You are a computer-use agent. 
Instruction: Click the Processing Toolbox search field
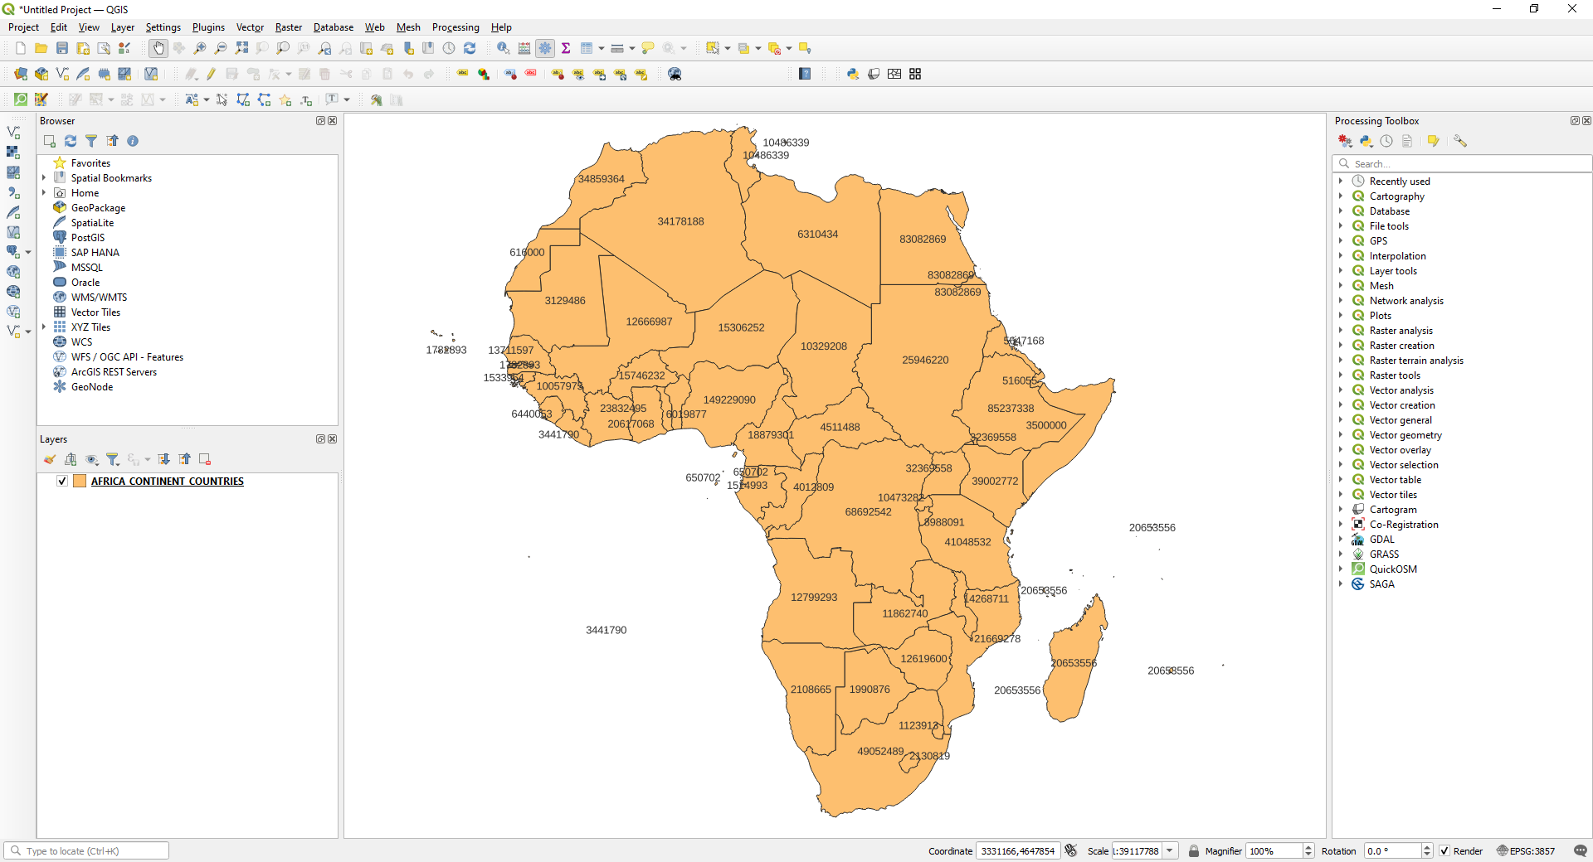pyautogui.click(x=1462, y=163)
